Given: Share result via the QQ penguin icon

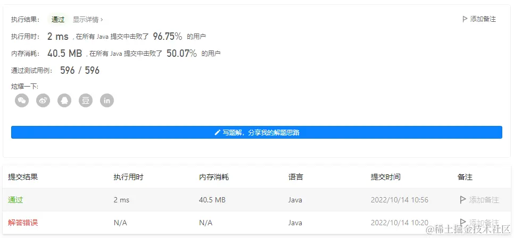Looking at the screenshot, I should click(64, 100).
